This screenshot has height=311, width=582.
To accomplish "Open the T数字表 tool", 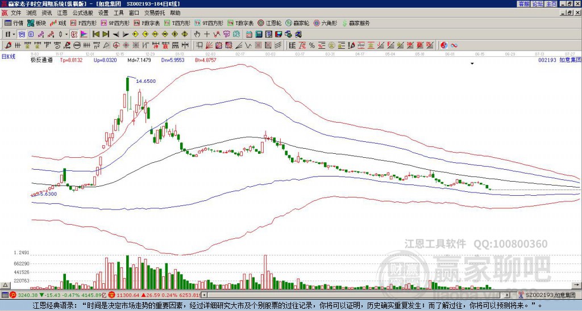I will [x=240, y=23].
